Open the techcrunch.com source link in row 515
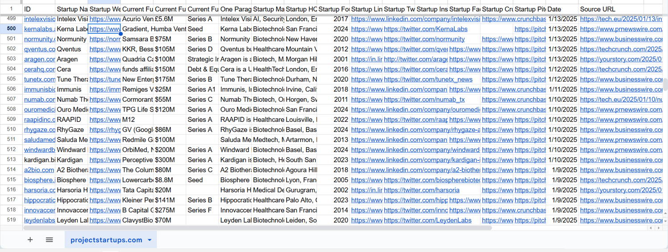 (621, 180)
